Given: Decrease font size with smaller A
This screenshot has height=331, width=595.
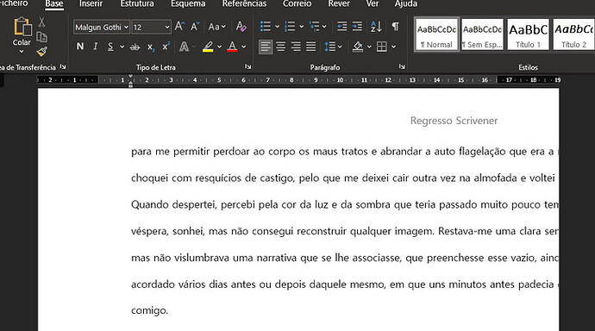Looking at the screenshot, I should point(195,27).
